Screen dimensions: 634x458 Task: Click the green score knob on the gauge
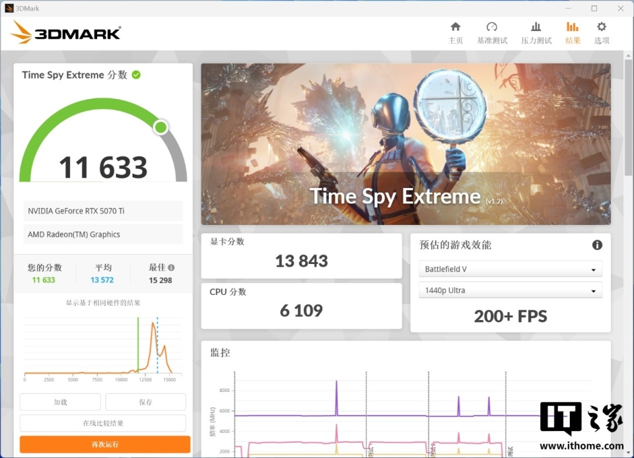(x=160, y=127)
